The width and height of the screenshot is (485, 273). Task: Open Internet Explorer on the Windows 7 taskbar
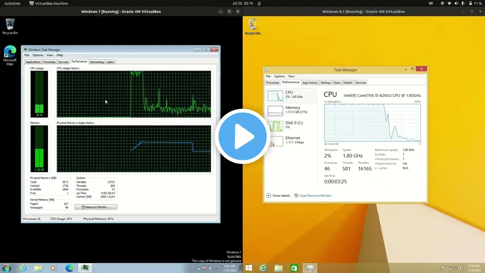pyautogui.click(x=23, y=268)
